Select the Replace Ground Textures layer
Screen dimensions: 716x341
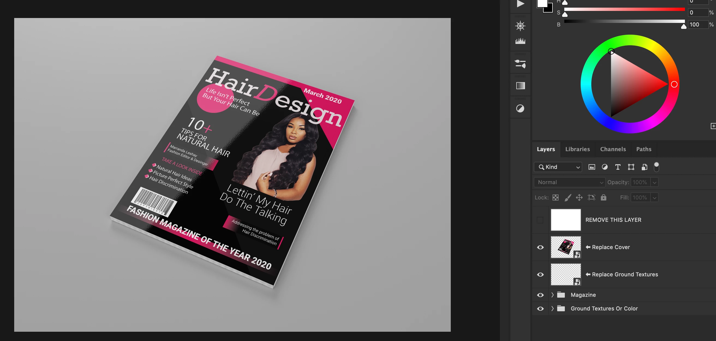625,275
